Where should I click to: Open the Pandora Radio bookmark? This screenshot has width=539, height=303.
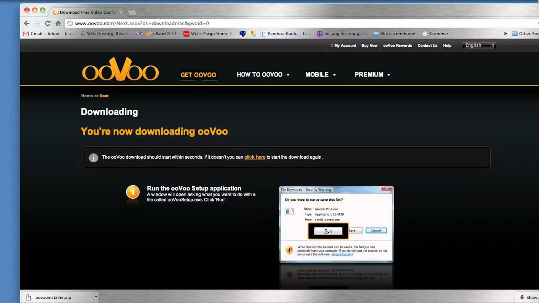(285, 34)
